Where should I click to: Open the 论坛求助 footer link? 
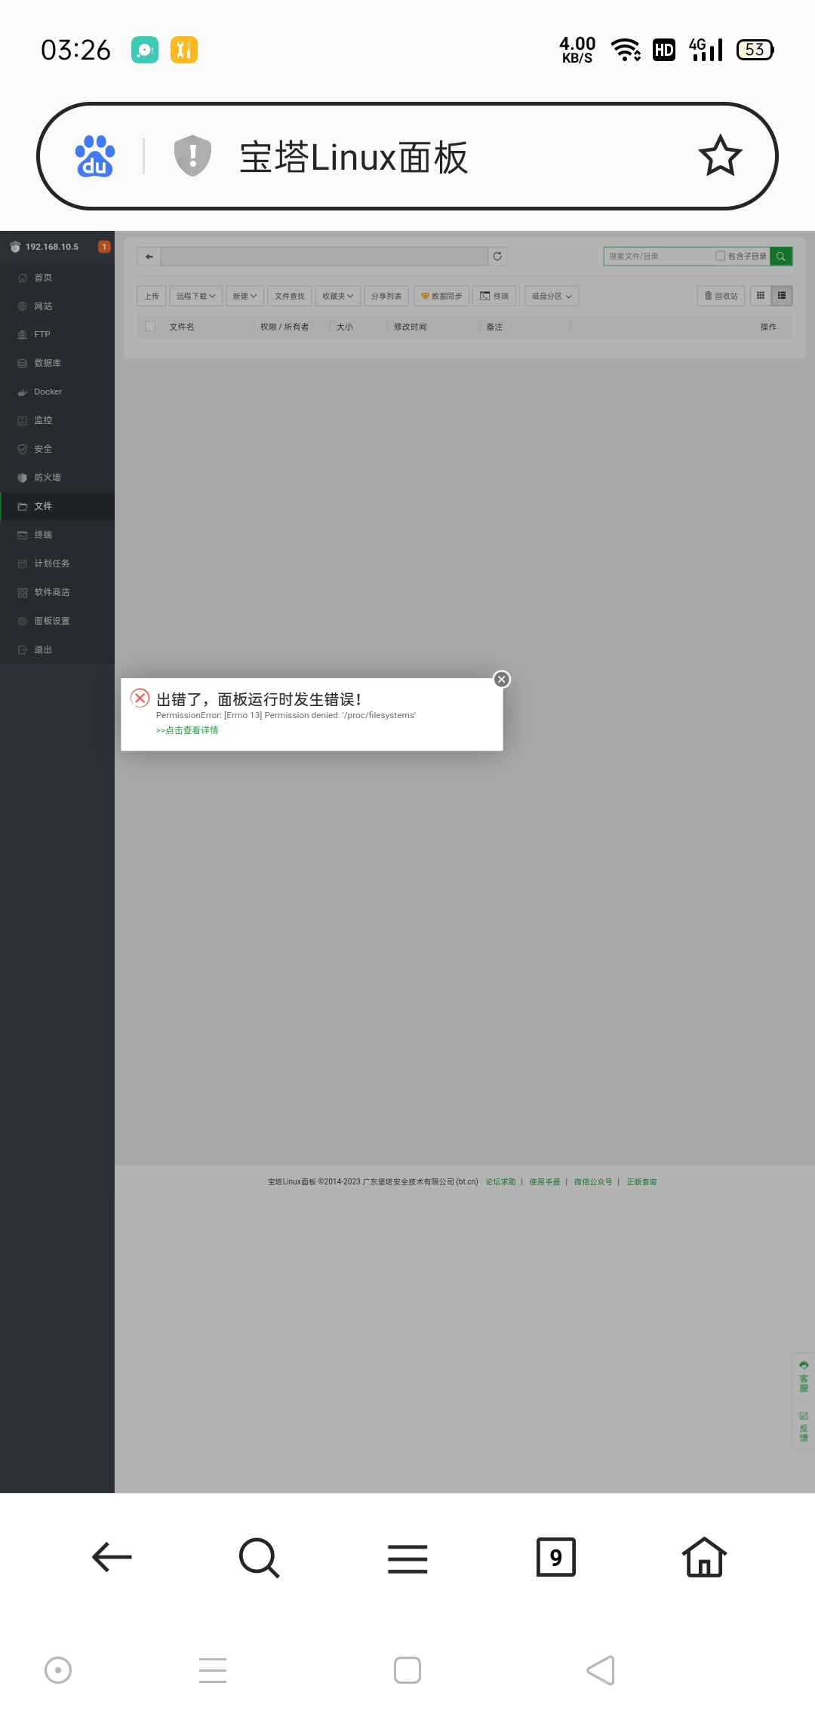pyautogui.click(x=500, y=1182)
